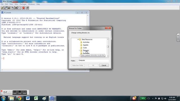Open Microsoft Word from the taskbar
Image resolution: width=180 pixels, height=101 pixels.
28,98
